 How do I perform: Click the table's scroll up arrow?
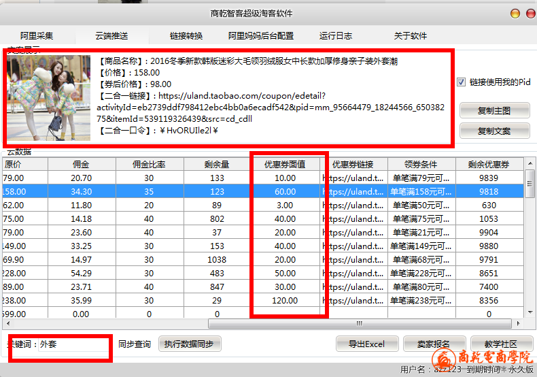(530, 163)
